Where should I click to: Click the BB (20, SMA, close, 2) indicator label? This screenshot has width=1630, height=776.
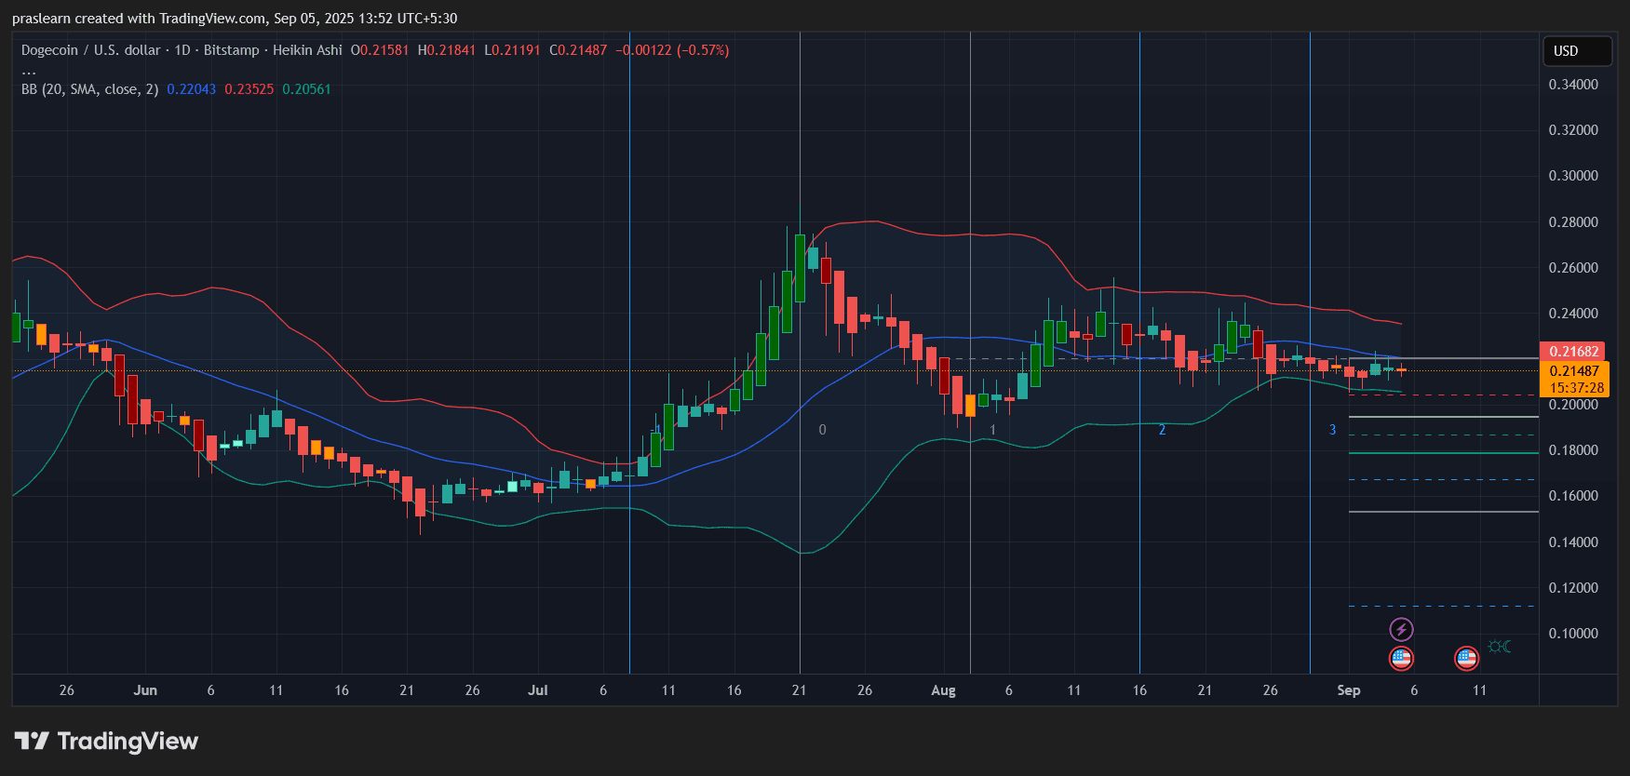click(x=89, y=89)
